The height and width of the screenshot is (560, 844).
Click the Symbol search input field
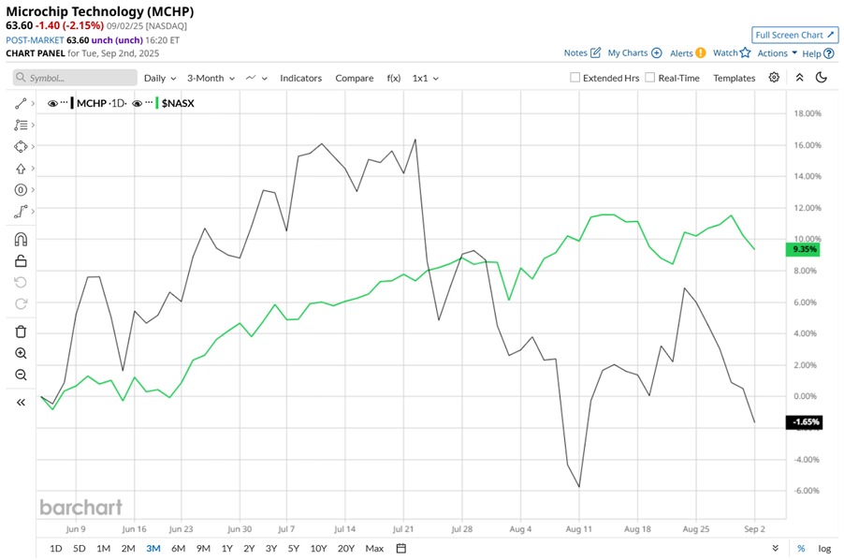pos(75,78)
